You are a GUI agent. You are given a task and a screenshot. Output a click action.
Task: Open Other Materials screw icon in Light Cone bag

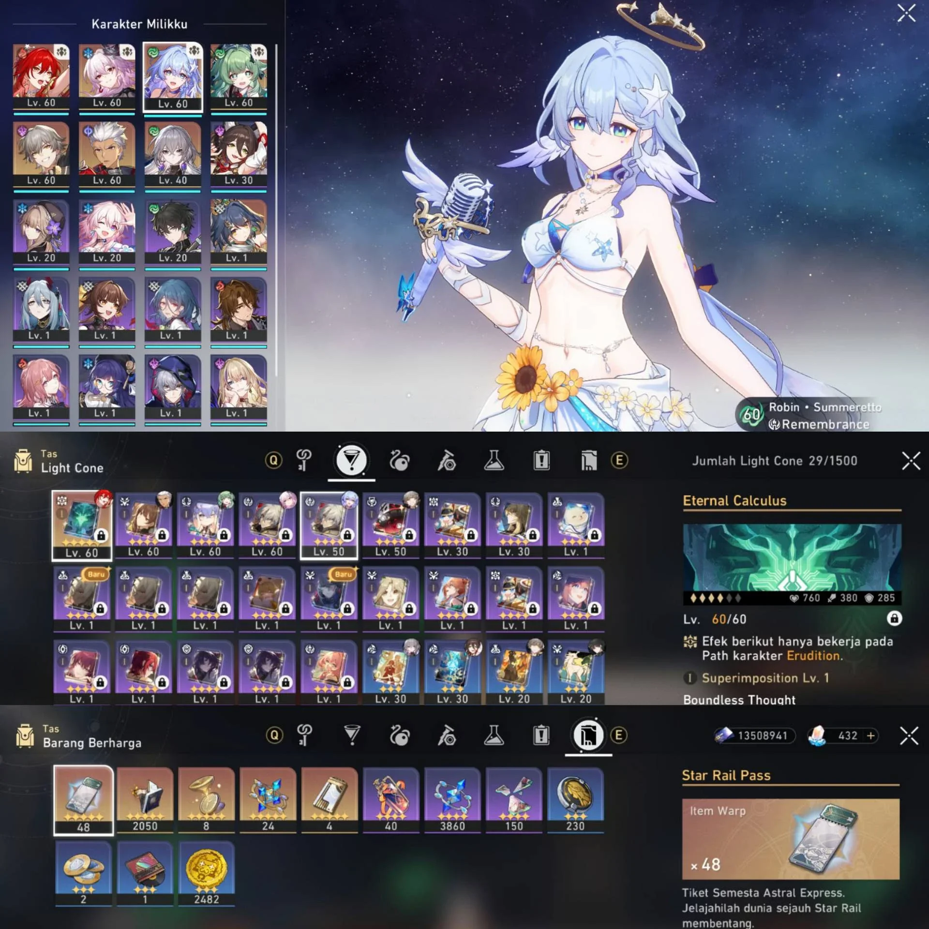[x=447, y=460]
